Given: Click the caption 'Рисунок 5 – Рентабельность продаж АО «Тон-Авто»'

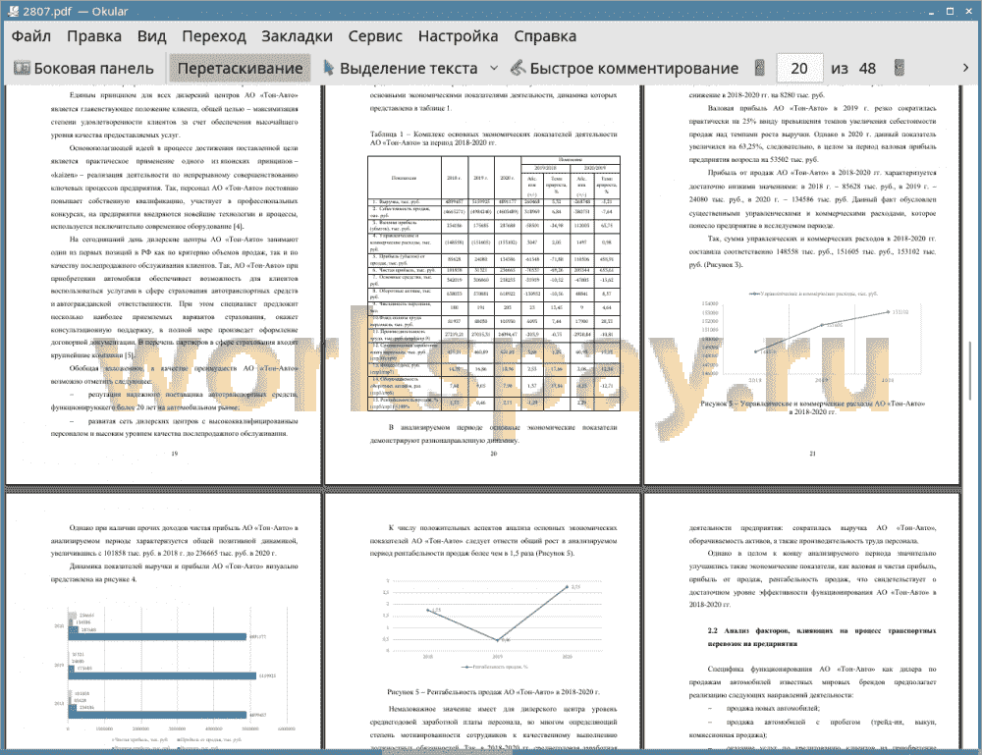Looking at the screenshot, I should [x=494, y=692].
